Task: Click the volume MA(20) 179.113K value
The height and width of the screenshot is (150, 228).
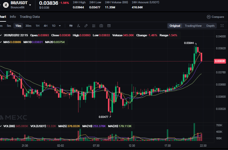Action: click(x=125, y=126)
